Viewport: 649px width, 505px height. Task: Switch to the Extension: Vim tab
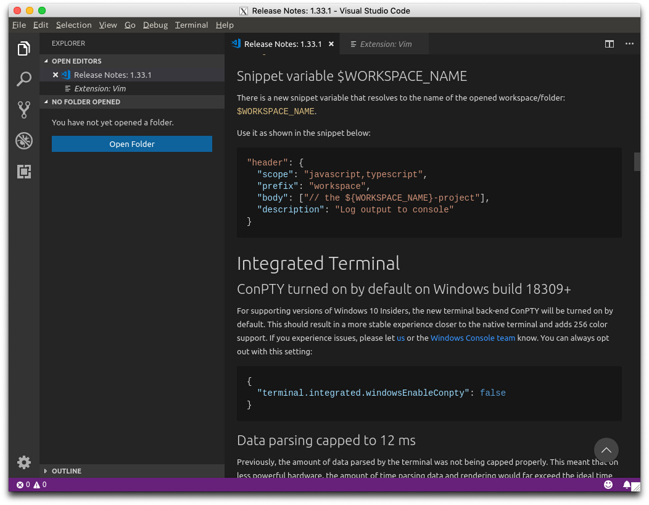tap(384, 44)
